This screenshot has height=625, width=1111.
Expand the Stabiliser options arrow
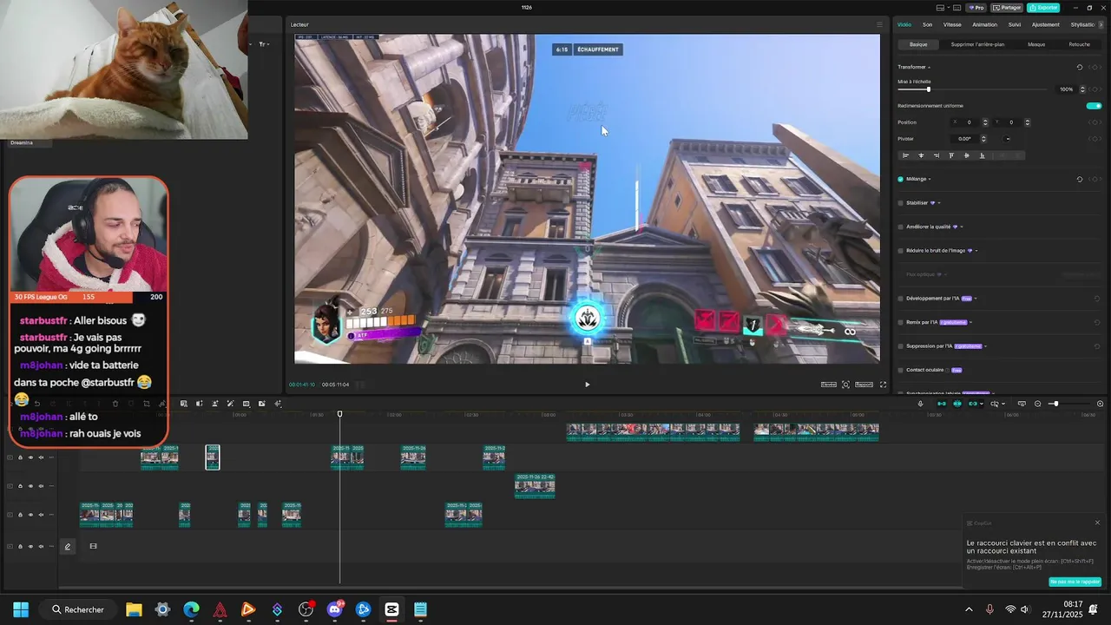tap(939, 203)
